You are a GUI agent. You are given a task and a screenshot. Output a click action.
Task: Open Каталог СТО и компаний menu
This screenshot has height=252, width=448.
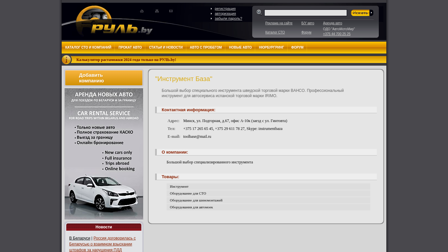click(88, 48)
